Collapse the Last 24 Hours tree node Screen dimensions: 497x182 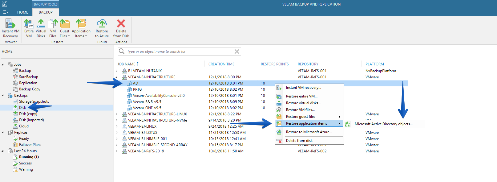click(x=3, y=151)
